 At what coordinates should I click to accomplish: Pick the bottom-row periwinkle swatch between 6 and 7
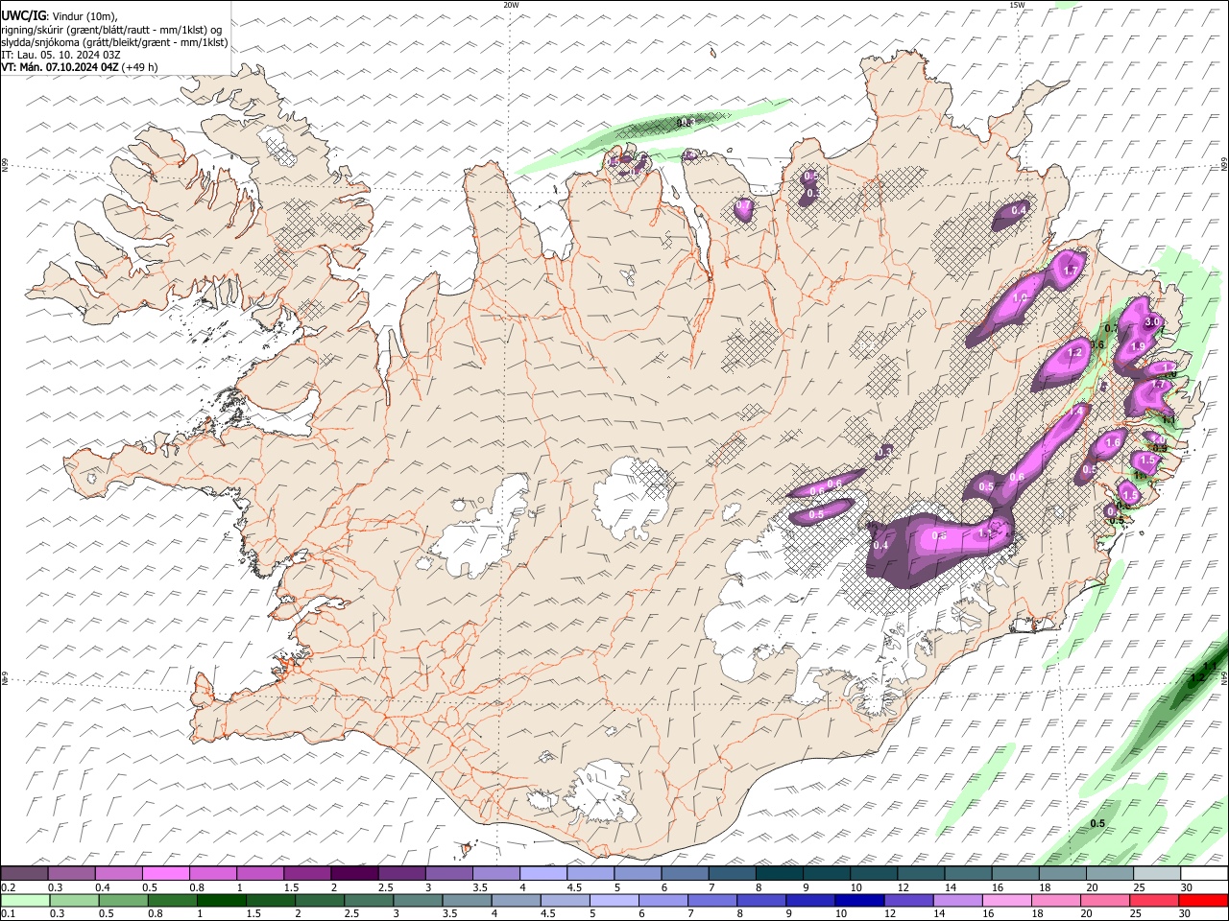[x=663, y=900]
